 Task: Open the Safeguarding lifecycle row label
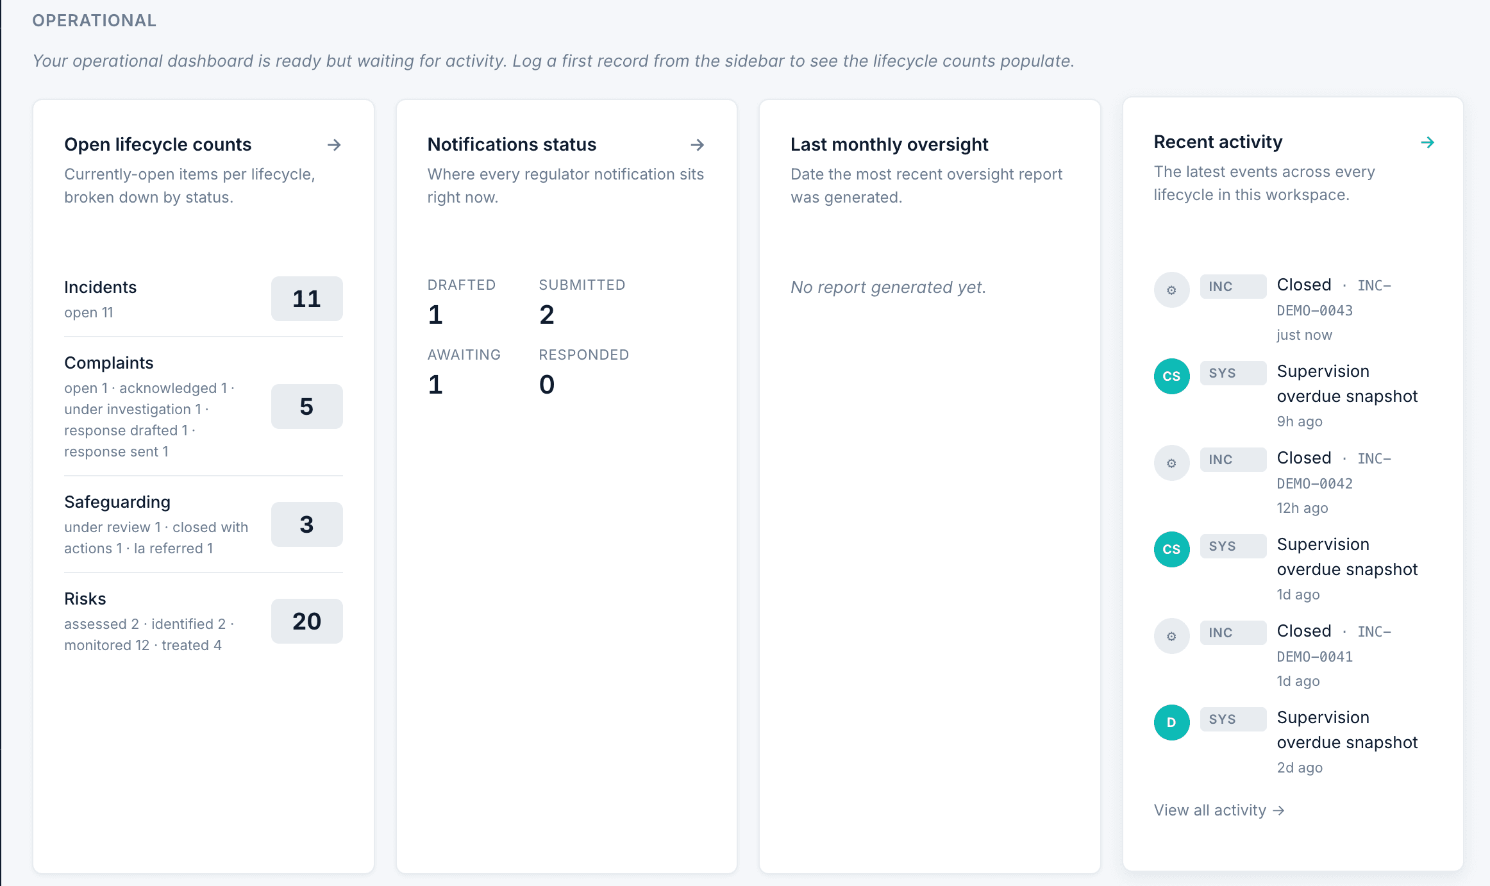pyautogui.click(x=117, y=502)
